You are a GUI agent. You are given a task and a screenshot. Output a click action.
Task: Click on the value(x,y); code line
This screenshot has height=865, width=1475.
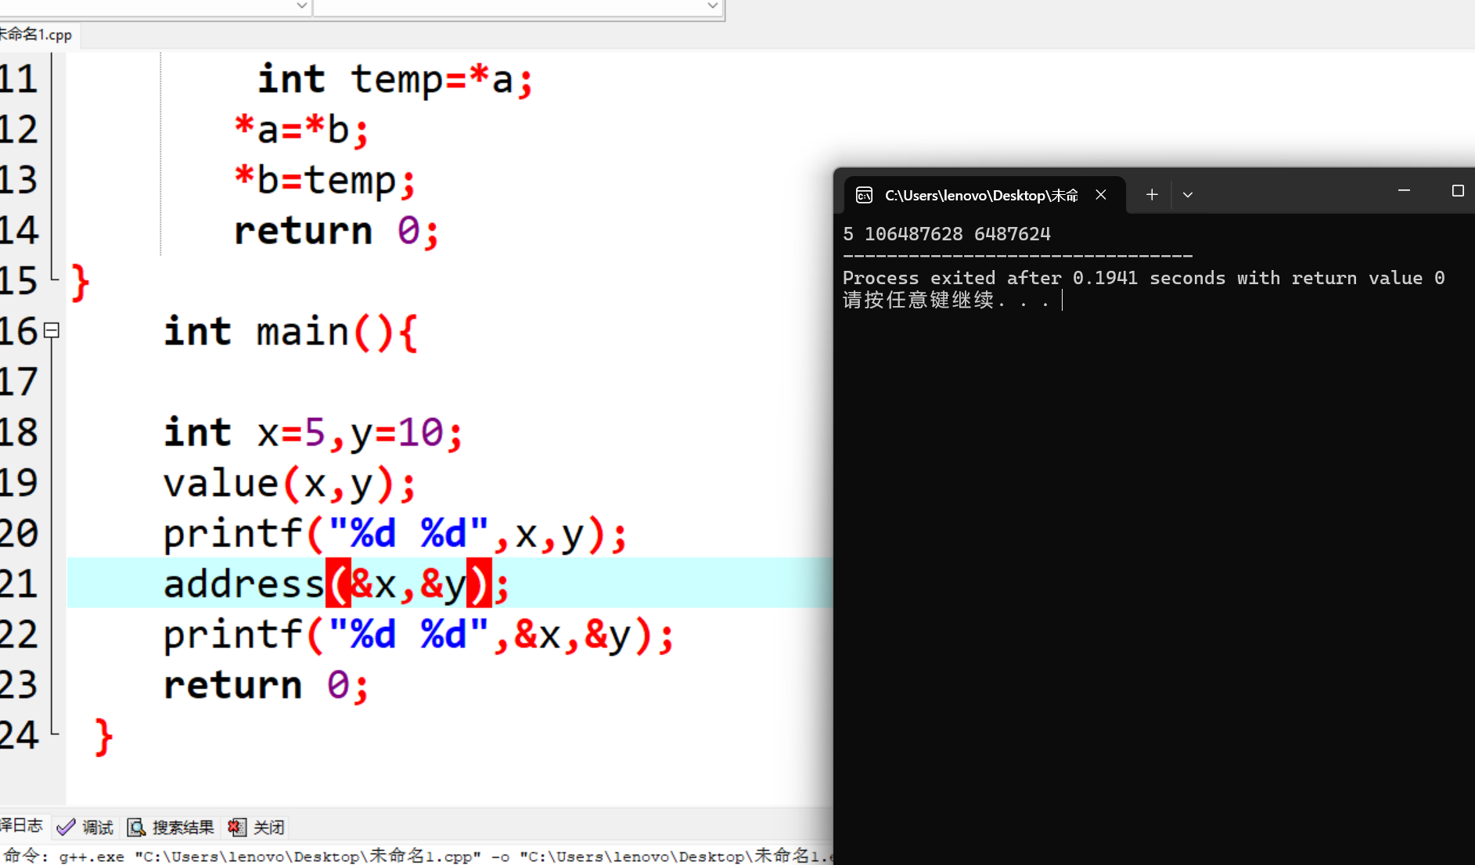(x=290, y=483)
